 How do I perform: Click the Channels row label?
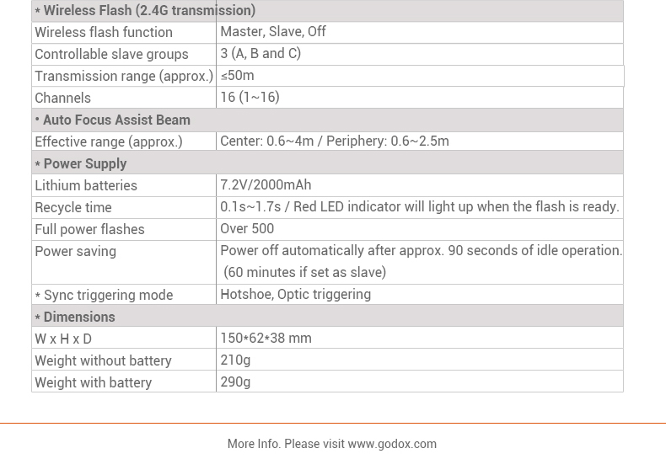[x=62, y=99]
